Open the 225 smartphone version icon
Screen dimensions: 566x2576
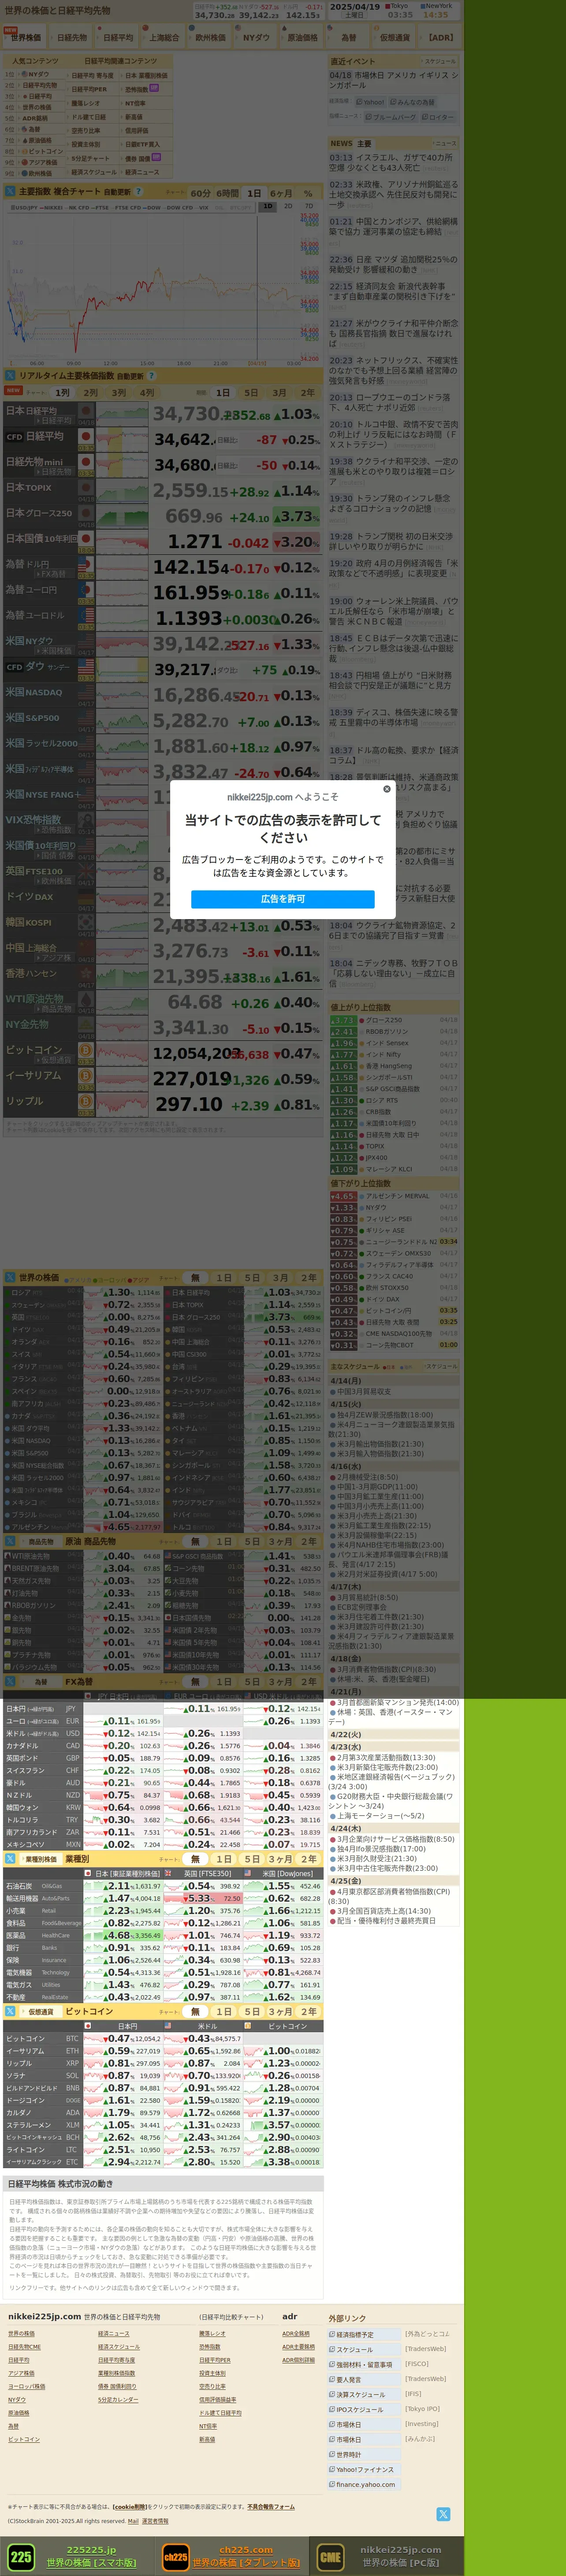[x=21, y=2558]
